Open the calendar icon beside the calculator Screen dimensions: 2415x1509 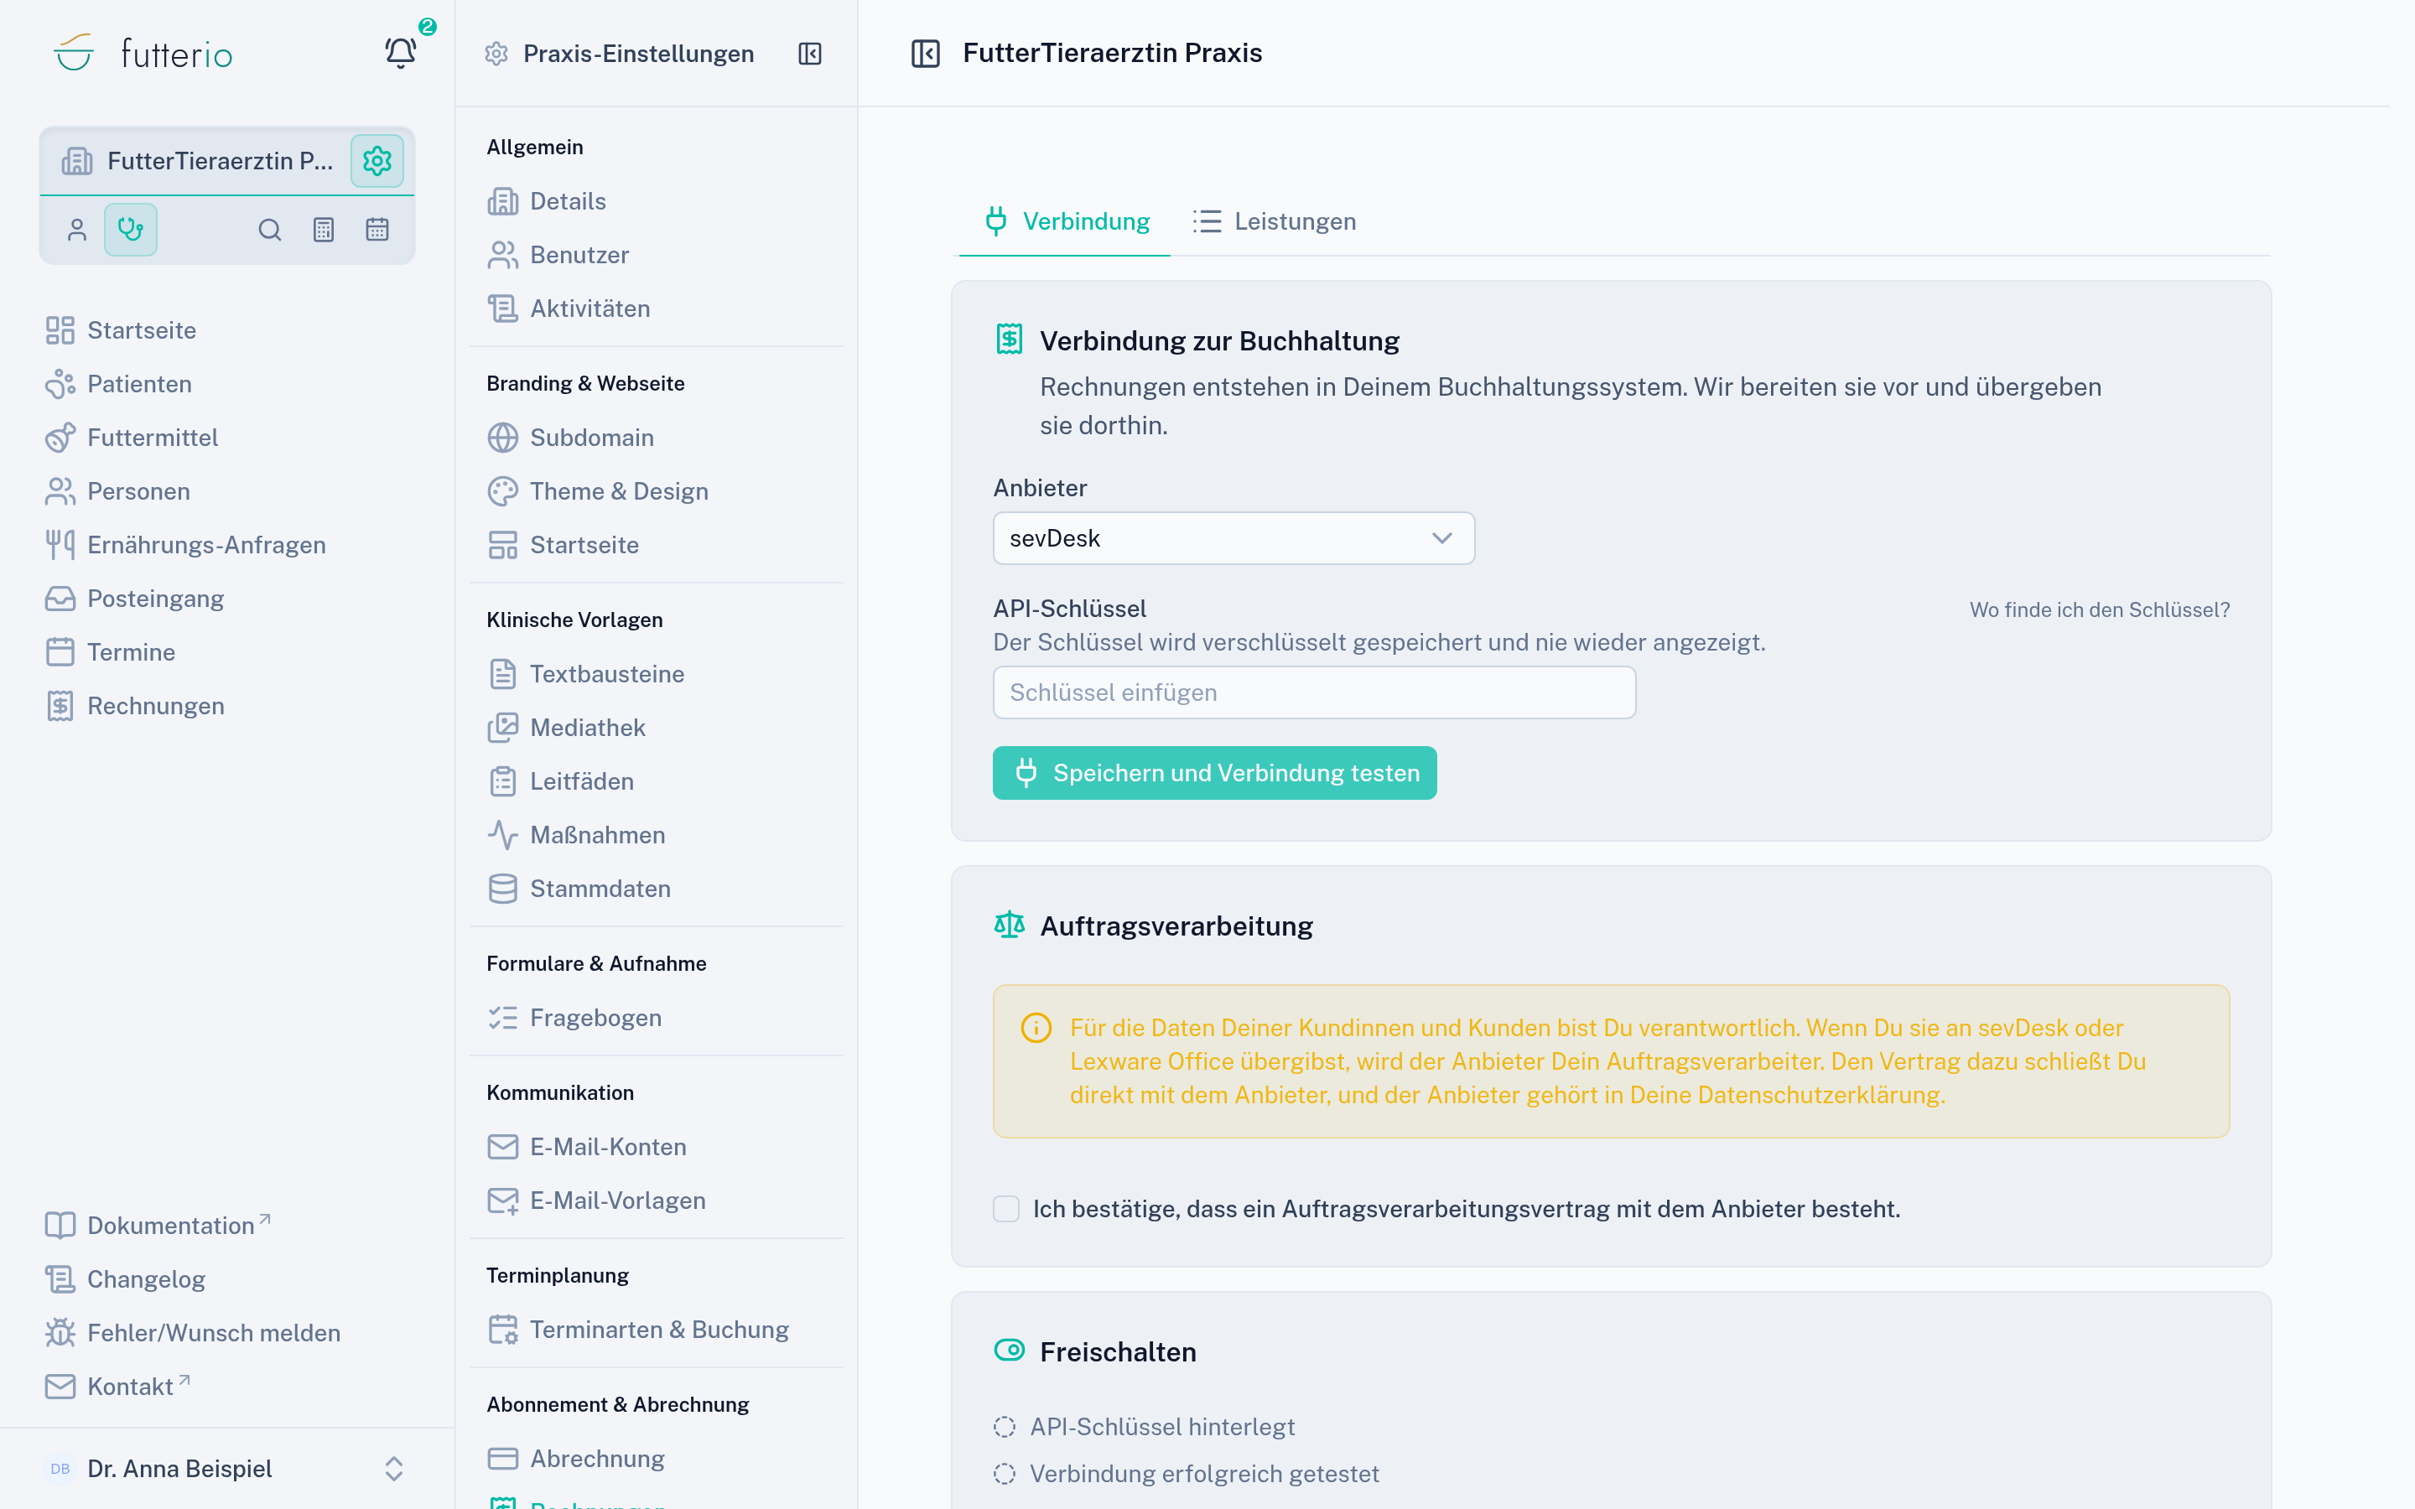[377, 230]
